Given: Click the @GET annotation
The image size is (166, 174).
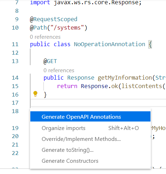Looking at the screenshot, I should coord(50,61).
